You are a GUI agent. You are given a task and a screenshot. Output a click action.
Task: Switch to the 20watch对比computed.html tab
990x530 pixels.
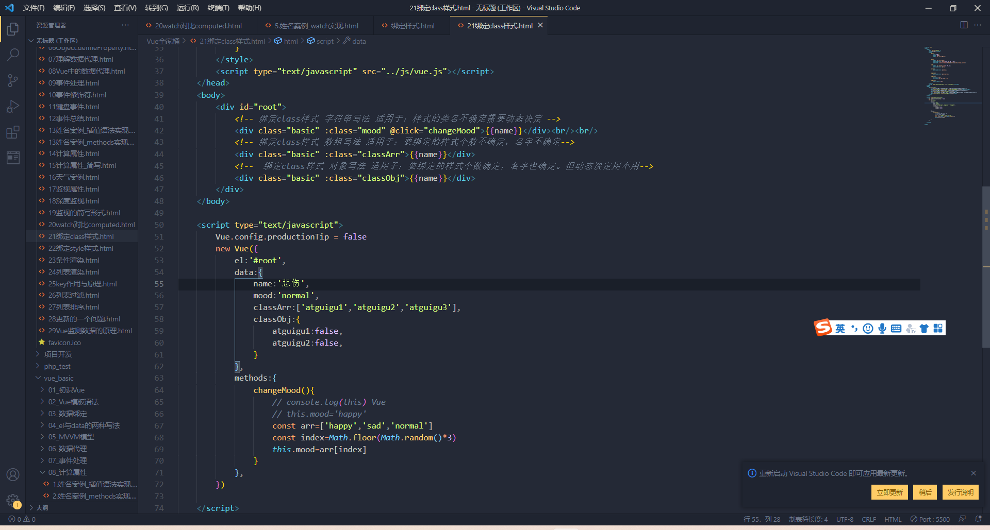click(x=196, y=25)
